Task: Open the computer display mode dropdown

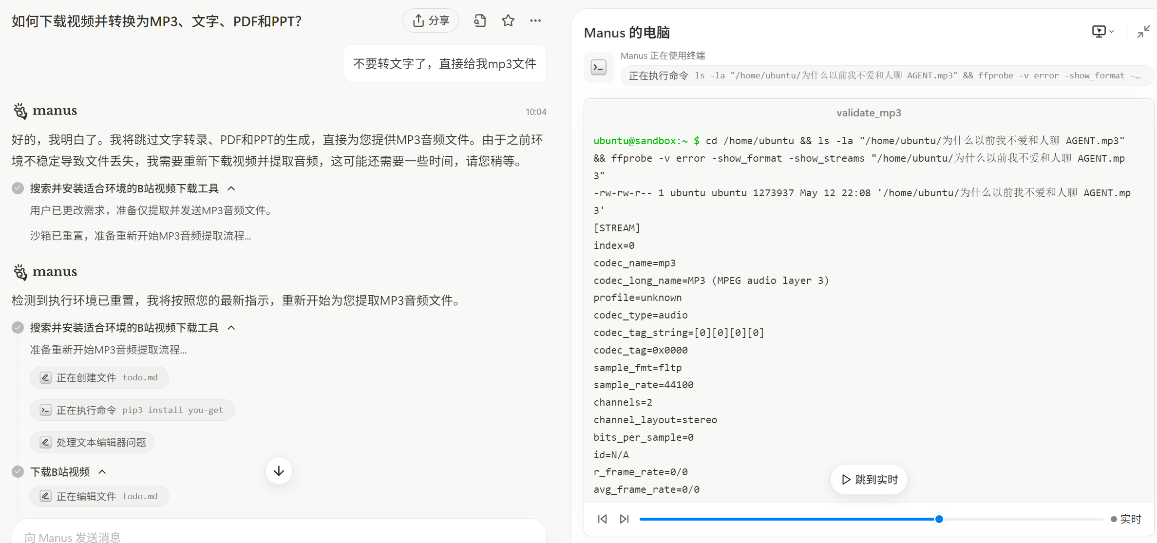Action: click(1103, 32)
